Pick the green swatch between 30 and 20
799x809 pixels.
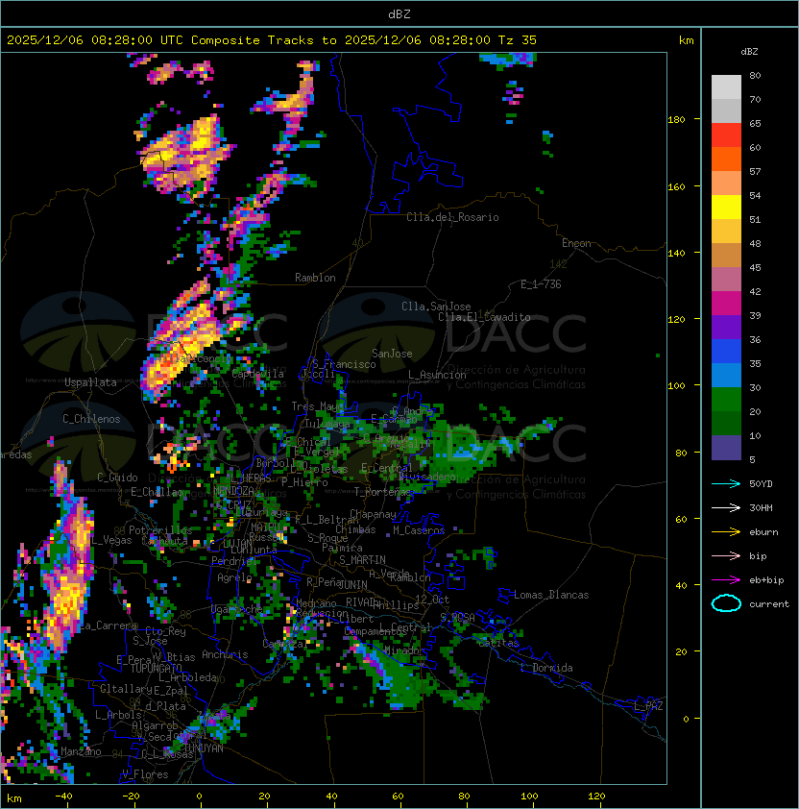point(726,400)
